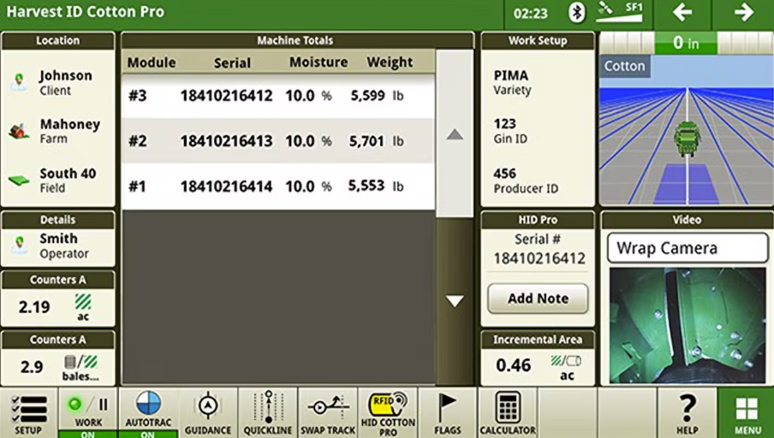Click the HID Pro serial 18410216412
Screen dimensions: 774x438
click(x=539, y=258)
